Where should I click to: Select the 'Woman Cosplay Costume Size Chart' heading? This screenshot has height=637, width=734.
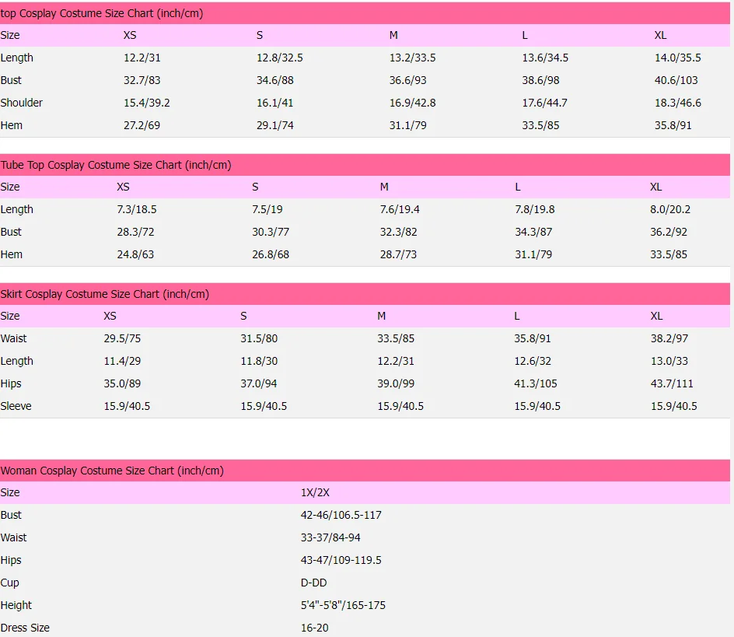tap(112, 471)
